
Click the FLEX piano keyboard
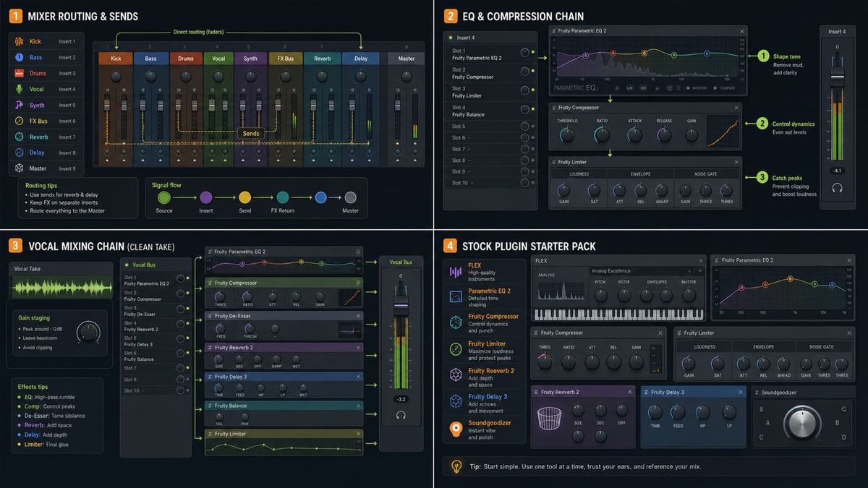tap(618, 314)
